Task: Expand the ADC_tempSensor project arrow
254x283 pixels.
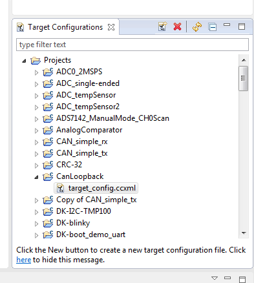Action: point(36,96)
